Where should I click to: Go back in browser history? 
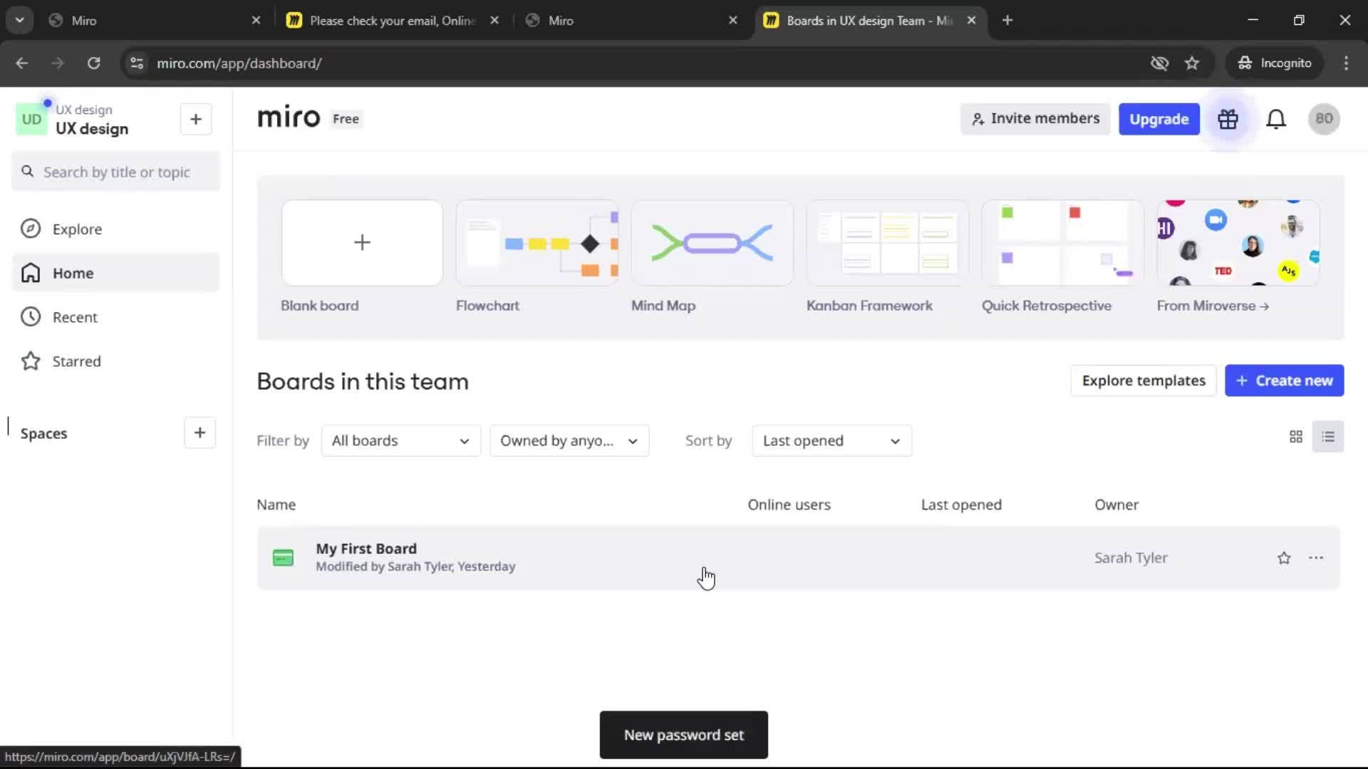(22, 63)
